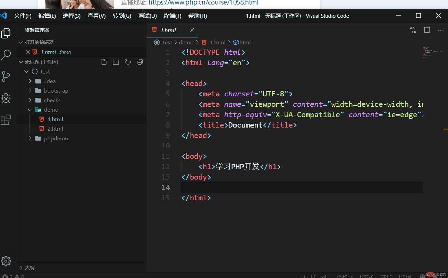
Task: Open the php.cn course link in browser
Action: tap(203, 3)
